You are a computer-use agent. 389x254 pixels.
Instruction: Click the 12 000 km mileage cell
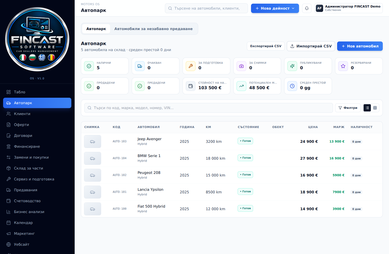[x=216, y=209]
